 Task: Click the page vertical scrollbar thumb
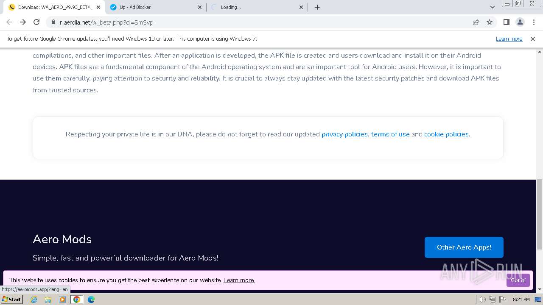tap(540, 214)
